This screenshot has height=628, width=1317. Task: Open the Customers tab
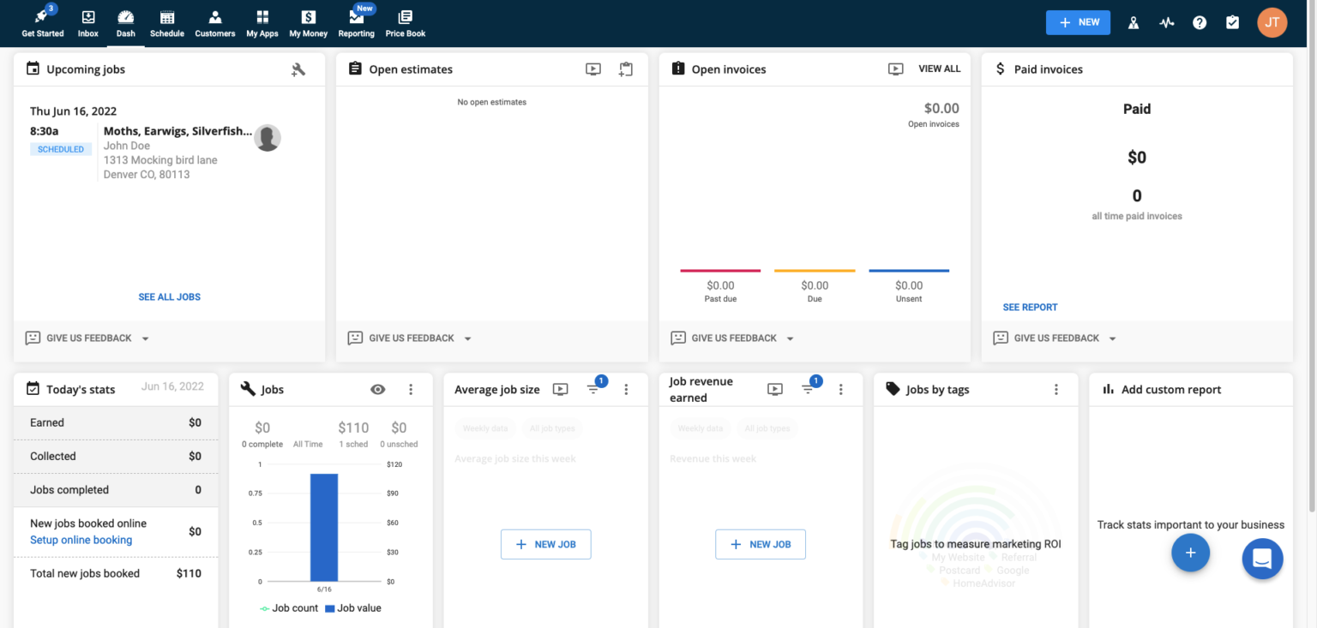click(x=214, y=22)
